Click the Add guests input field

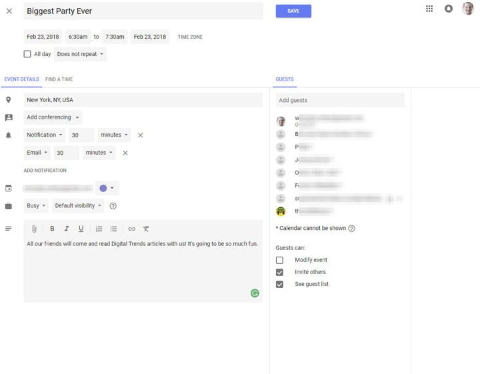pos(340,100)
